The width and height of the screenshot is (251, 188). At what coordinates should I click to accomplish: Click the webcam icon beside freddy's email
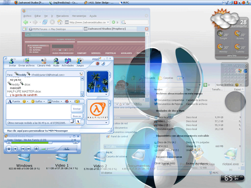tap(81, 74)
